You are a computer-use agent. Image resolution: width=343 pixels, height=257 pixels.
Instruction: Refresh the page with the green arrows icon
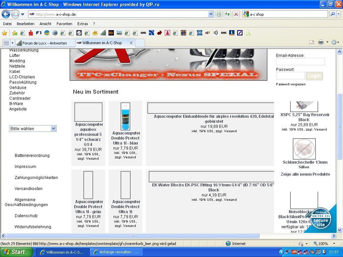point(227,14)
